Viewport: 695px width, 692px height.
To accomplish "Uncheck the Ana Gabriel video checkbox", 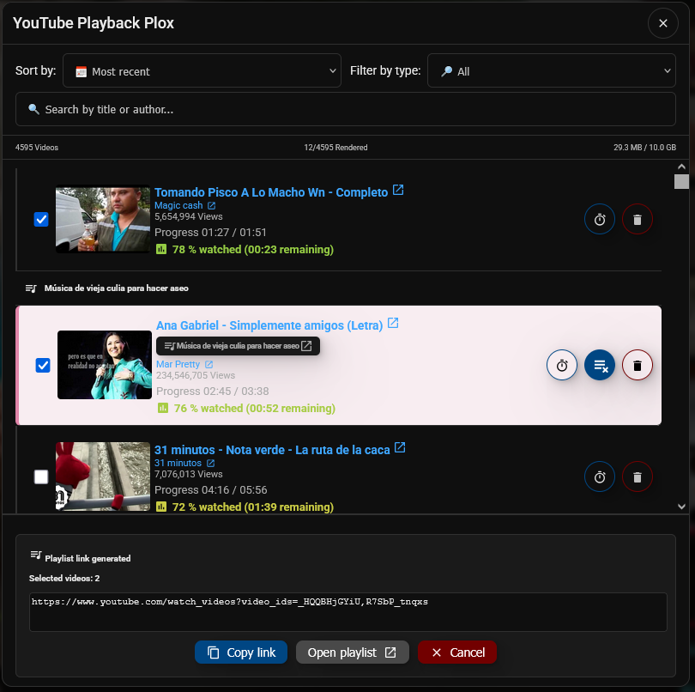I will tap(43, 365).
